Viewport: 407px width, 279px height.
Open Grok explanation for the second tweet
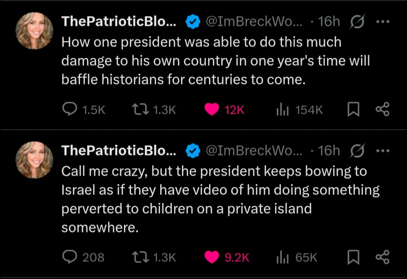pos(357,151)
